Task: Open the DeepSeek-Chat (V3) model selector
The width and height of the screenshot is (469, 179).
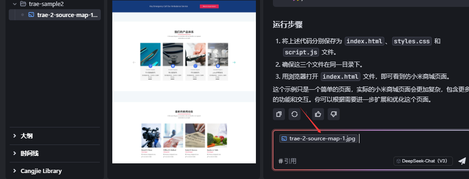Action: 423,161
